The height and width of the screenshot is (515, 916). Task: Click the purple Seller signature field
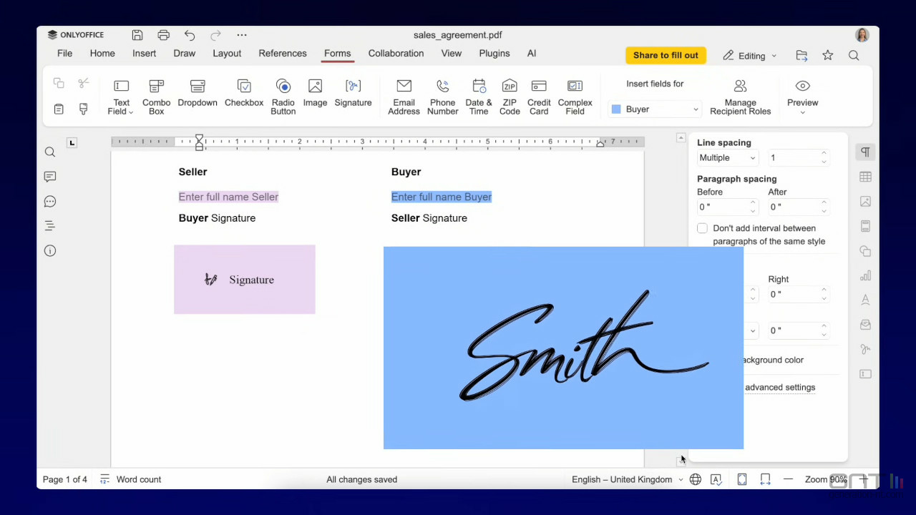tap(244, 280)
